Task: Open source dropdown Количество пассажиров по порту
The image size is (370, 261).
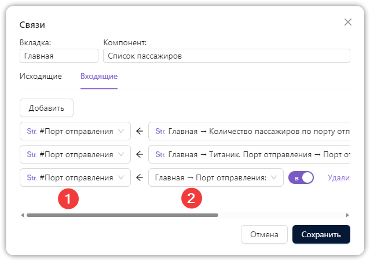Action: 249,131
